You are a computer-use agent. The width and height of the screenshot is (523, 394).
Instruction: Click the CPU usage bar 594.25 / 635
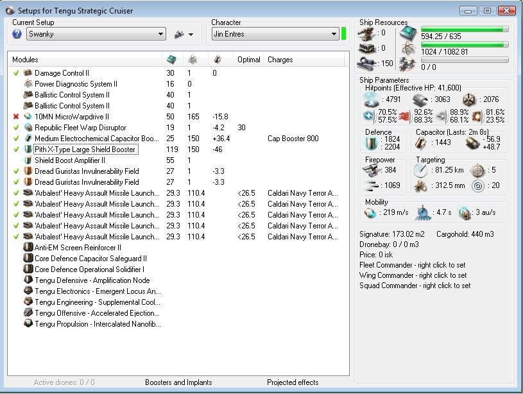coord(465,30)
